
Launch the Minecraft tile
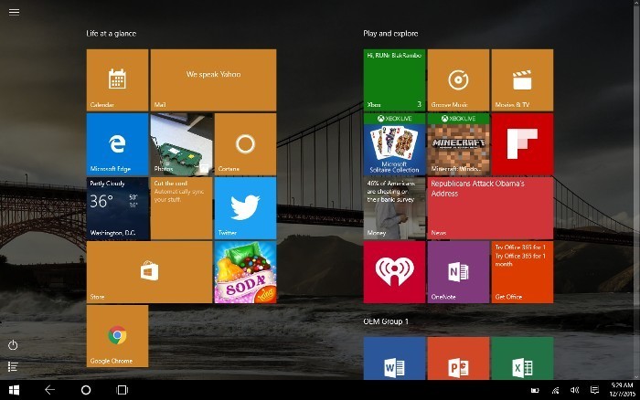click(x=458, y=144)
